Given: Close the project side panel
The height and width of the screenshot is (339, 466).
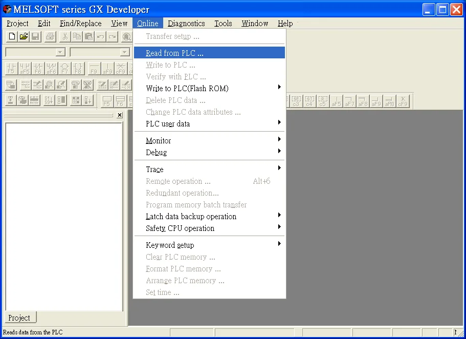Looking at the screenshot, I should pos(120,115).
